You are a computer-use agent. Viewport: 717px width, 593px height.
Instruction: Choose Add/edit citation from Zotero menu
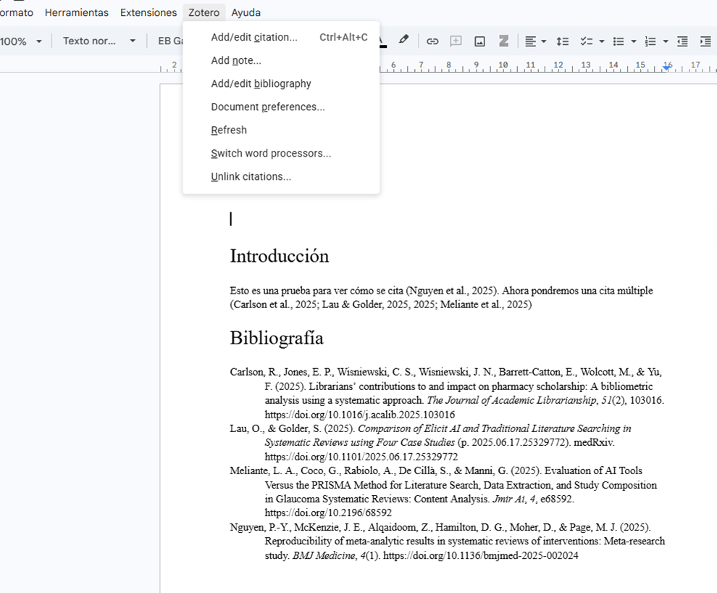(253, 37)
